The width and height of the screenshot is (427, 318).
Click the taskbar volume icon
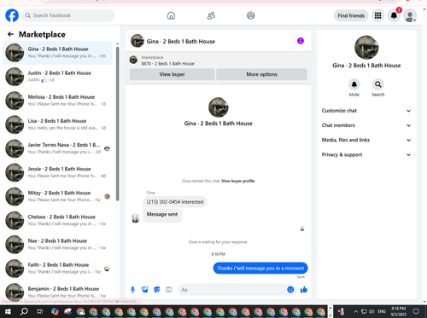[371, 311]
